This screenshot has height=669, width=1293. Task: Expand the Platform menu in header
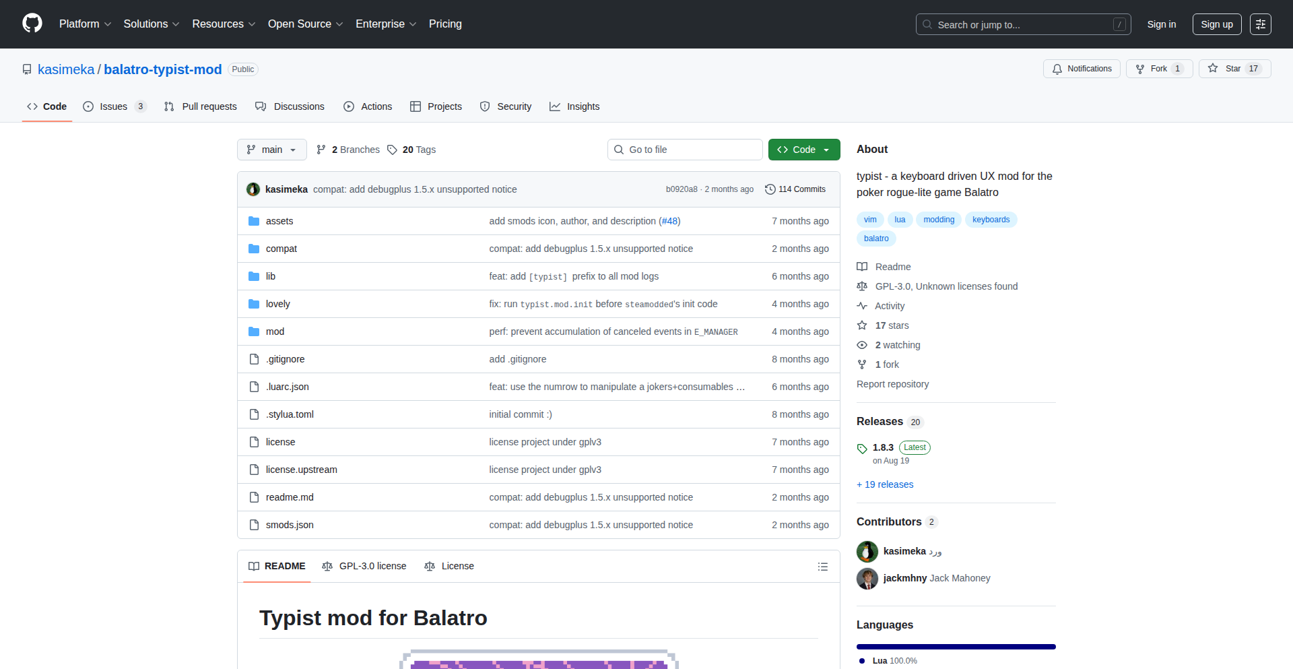coord(85,24)
